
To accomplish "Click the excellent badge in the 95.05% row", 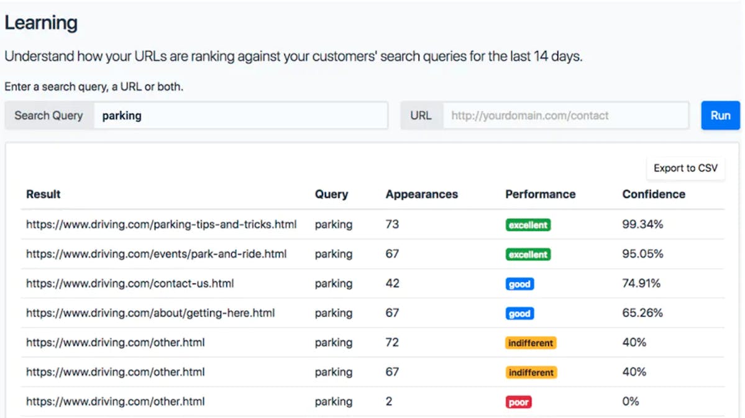I will point(528,255).
